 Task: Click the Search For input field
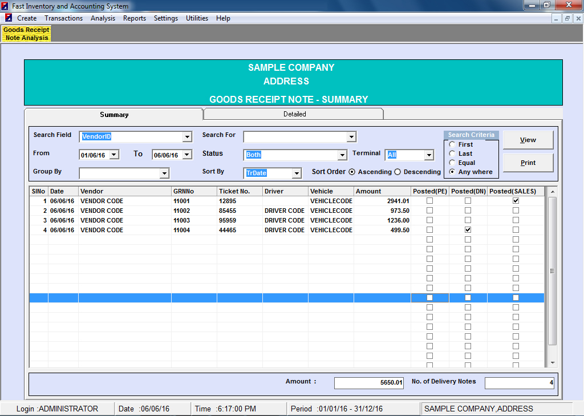click(x=295, y=137)
